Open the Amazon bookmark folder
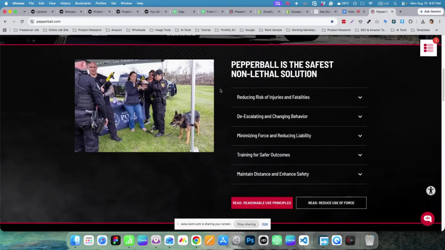The image size is (445, 250). pyautogui.click(x=114, y=30)
